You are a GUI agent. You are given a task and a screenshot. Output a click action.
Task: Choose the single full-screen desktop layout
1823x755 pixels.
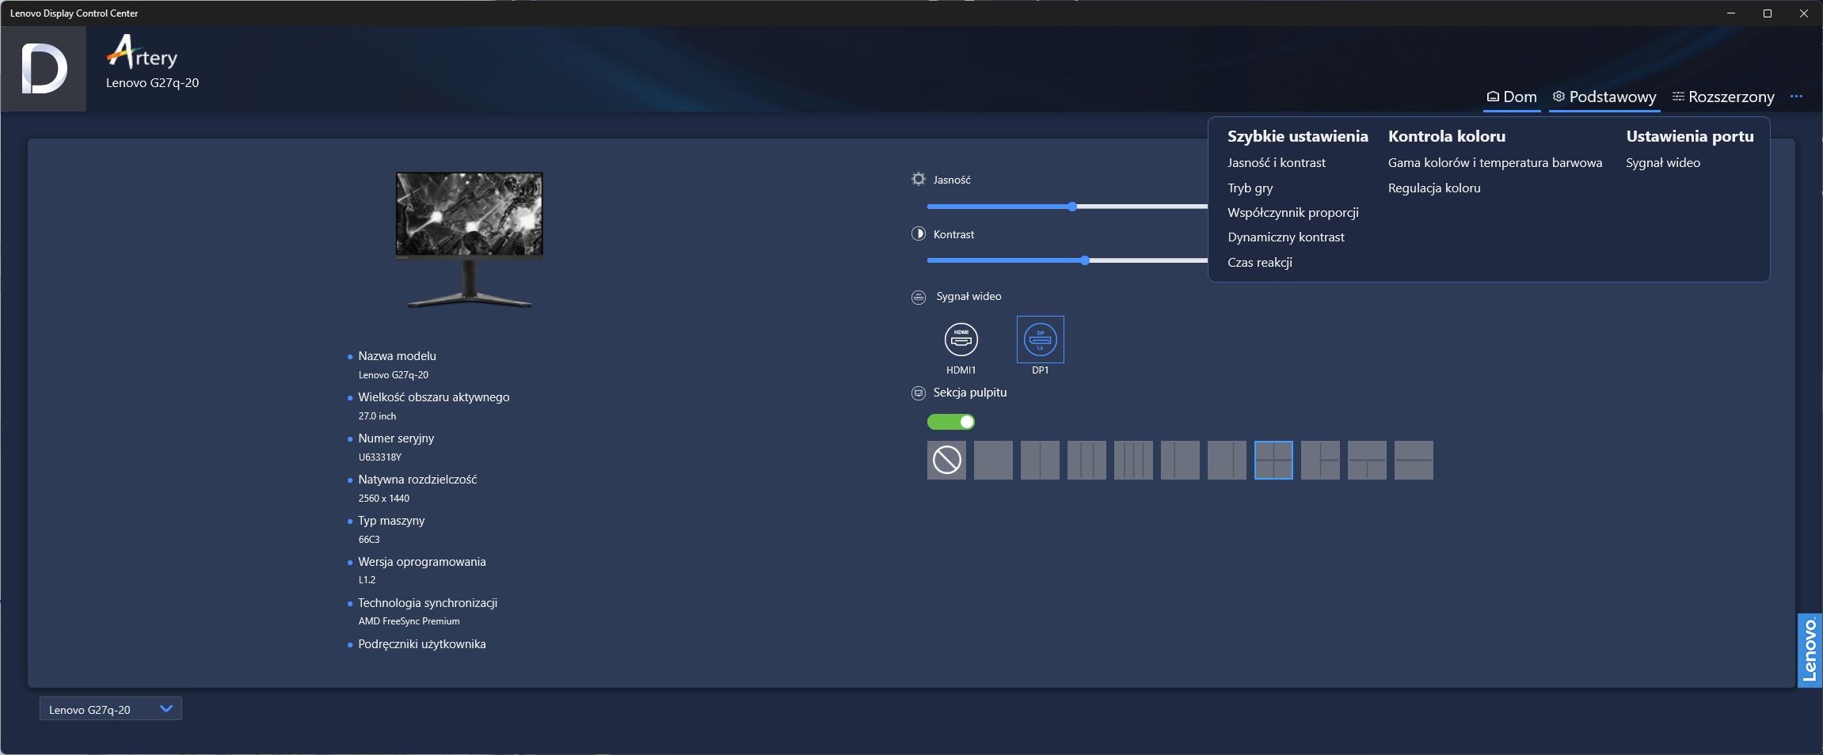993,460
